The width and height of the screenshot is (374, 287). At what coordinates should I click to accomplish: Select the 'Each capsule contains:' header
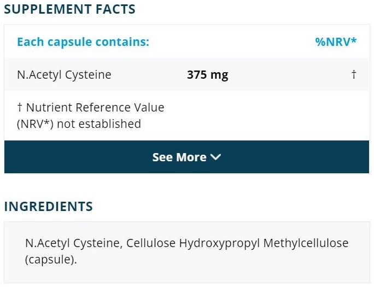tap(83, 42)
